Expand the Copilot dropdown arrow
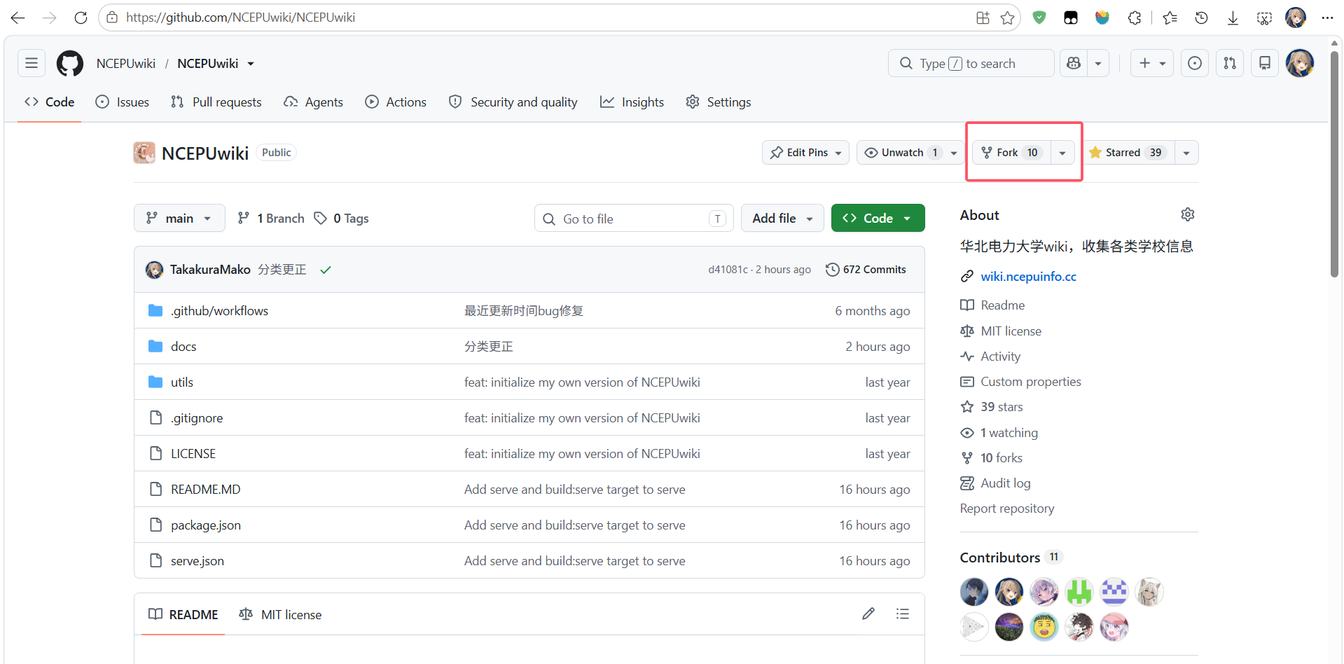Viewport: 1344px width, 664px height. pyautogui.click(x=1098, y=64)
